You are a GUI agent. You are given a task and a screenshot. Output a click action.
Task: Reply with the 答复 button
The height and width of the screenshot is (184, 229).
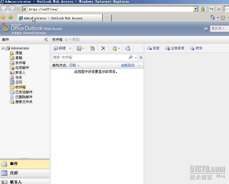tap(153, 48)
